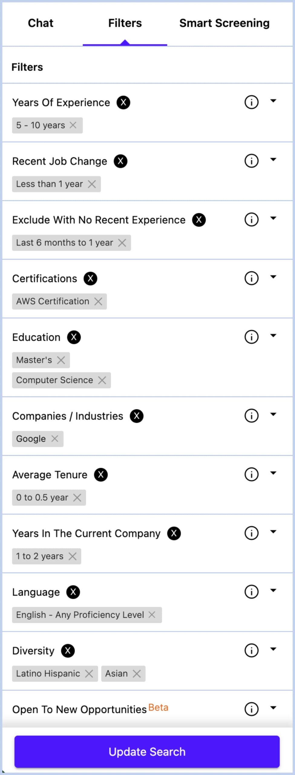Clear the Years Of Experience filter
Screen dimensions: 295x775
click(123, 102)
